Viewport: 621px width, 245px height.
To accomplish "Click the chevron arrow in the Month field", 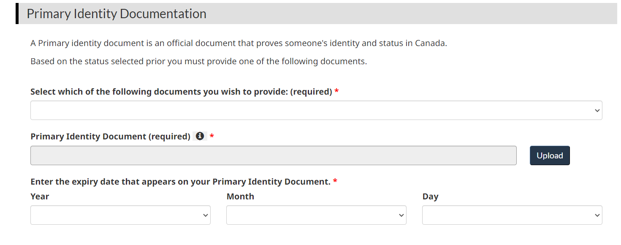I will tap(401, 215).
